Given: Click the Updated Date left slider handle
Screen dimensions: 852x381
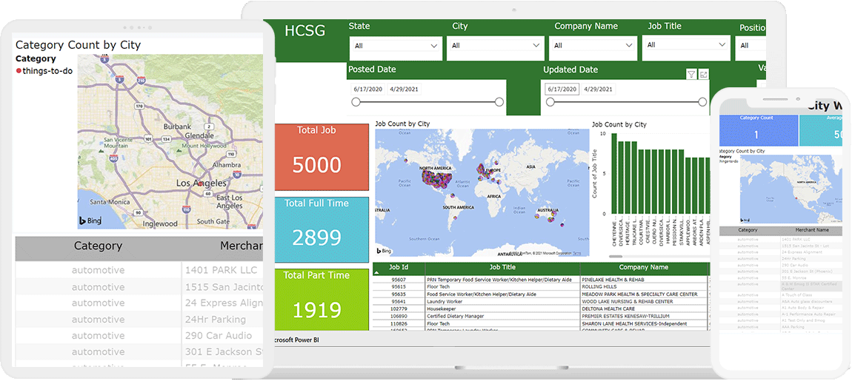Looking at the screenshot, I should coord(550,101).
